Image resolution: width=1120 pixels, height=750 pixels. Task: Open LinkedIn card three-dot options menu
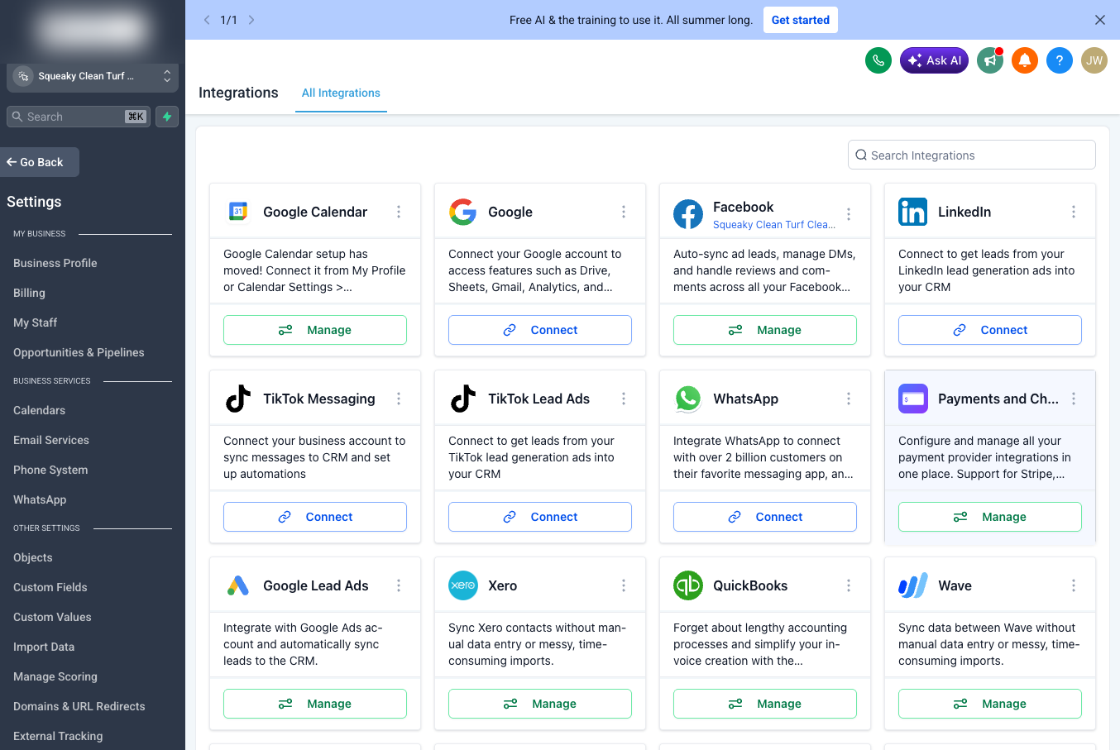1074,212
